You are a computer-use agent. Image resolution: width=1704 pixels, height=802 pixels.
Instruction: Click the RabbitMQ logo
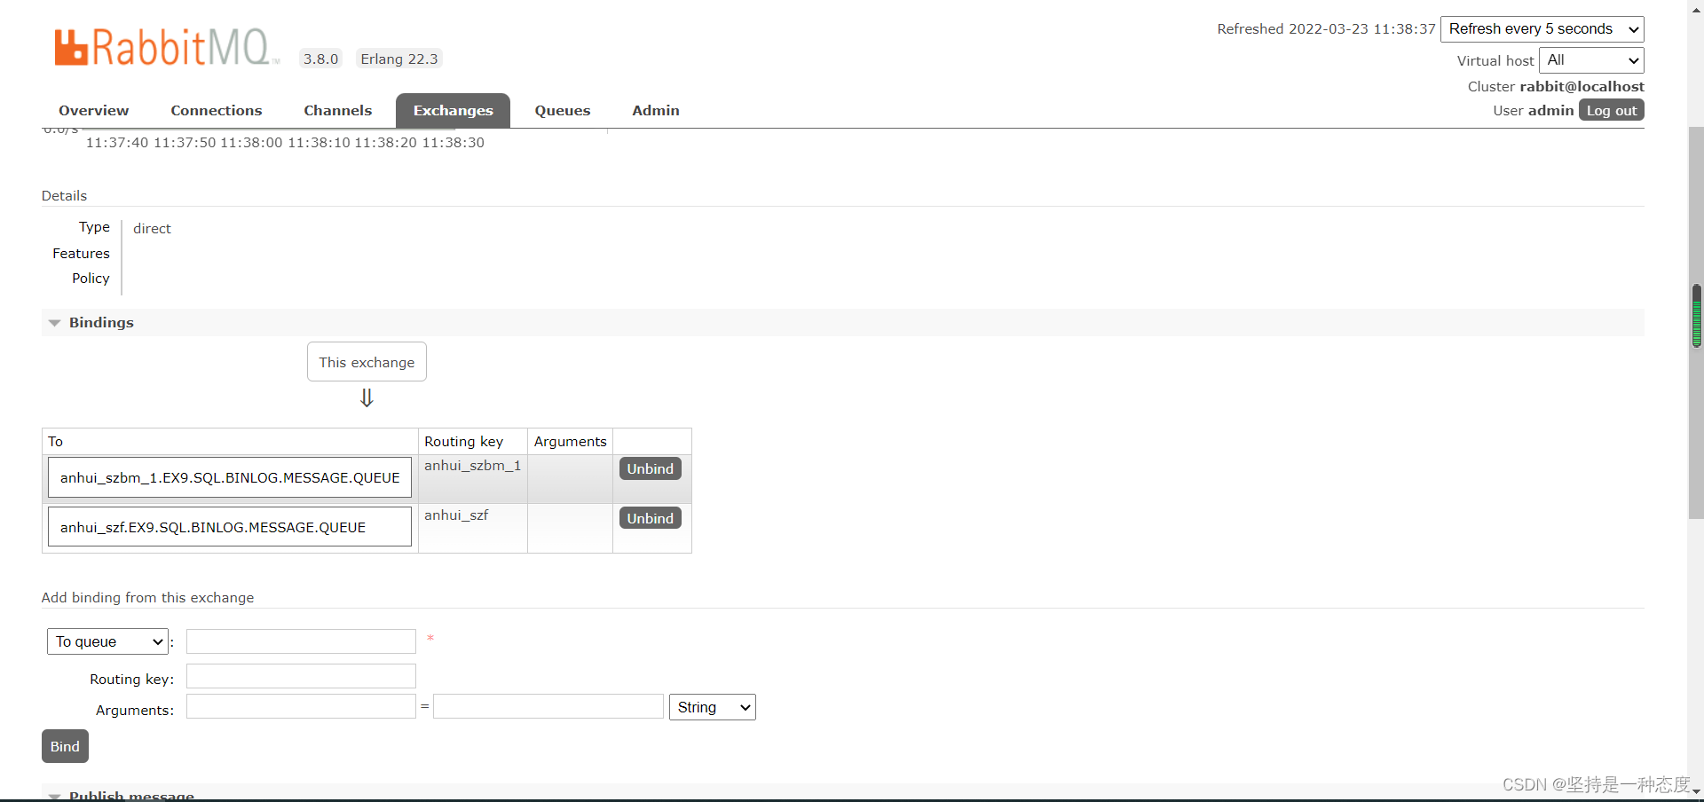(x=165, y=47)
